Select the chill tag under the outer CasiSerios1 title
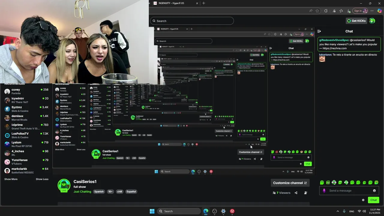Screen dimensions: 384x216 click(x=119, y=192)
